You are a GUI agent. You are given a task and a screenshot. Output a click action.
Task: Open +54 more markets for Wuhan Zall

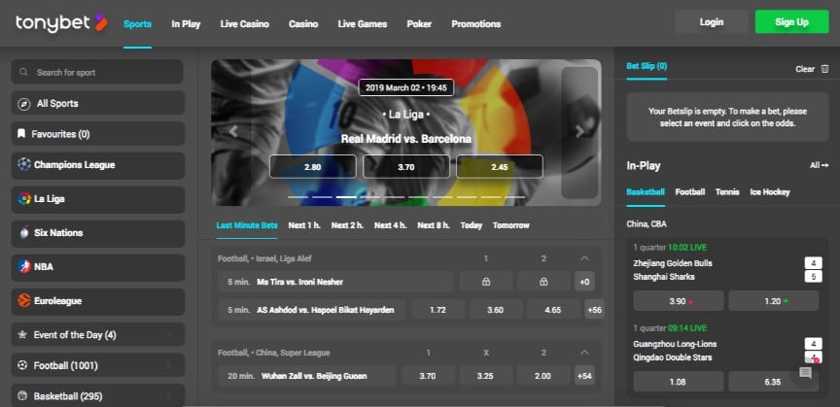click(x=584, y=376)
